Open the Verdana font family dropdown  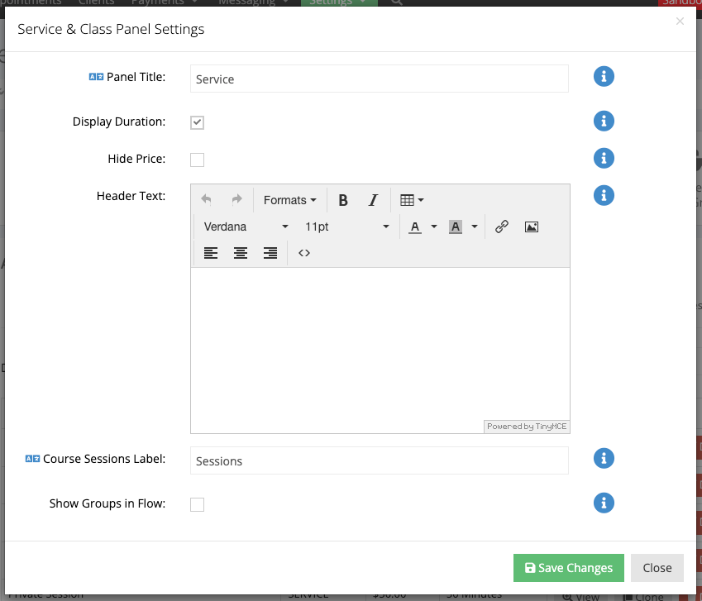click(x=246, y=227)
